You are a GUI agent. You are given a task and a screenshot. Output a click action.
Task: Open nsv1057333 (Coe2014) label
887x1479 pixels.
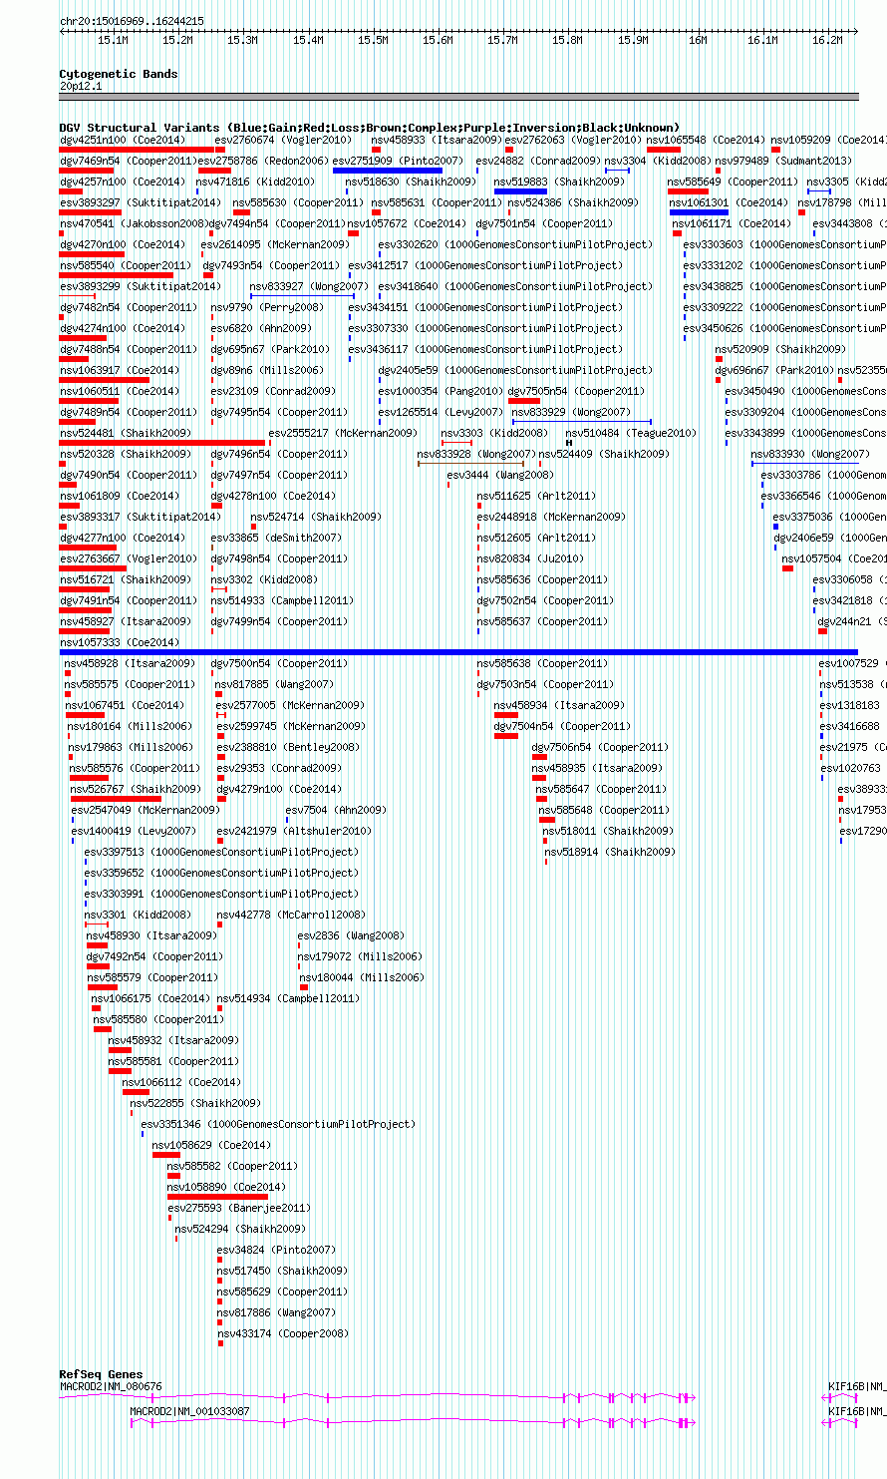[x=120, y=643]
